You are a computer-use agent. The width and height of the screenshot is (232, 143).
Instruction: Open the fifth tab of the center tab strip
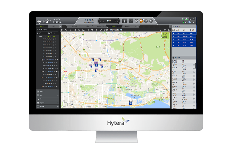[x=128, y=26]
